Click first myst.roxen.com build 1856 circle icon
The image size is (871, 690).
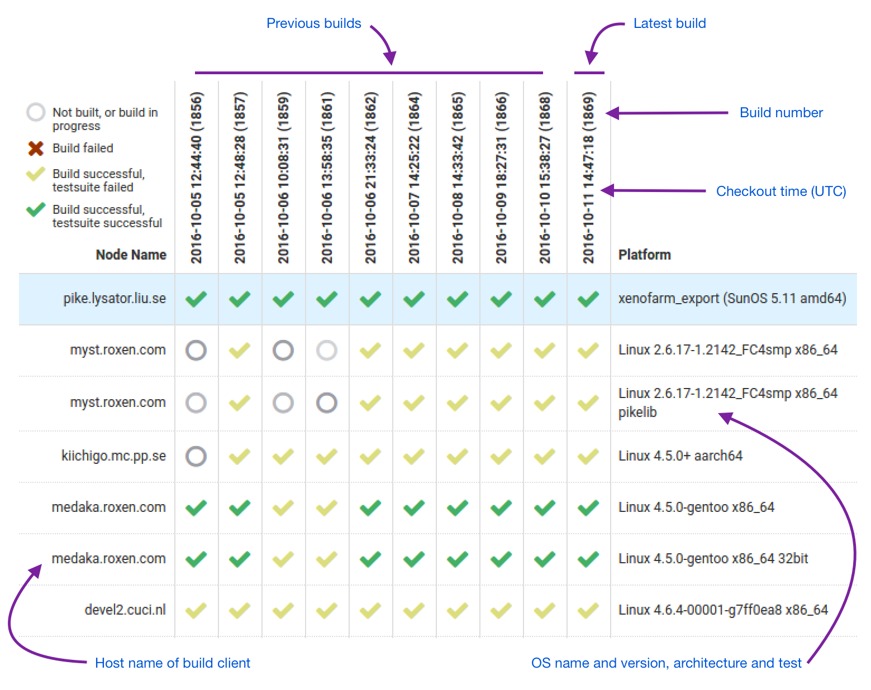pyautogui.click(x=196, y=351)
